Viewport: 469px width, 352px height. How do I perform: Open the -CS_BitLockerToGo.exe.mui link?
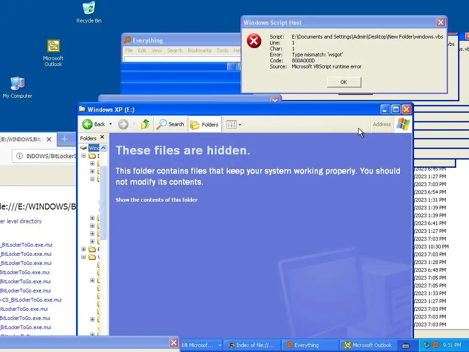pos(31,300)
